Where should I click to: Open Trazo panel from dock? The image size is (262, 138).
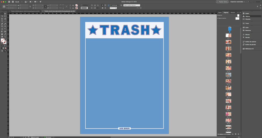(x=247, y=23)
